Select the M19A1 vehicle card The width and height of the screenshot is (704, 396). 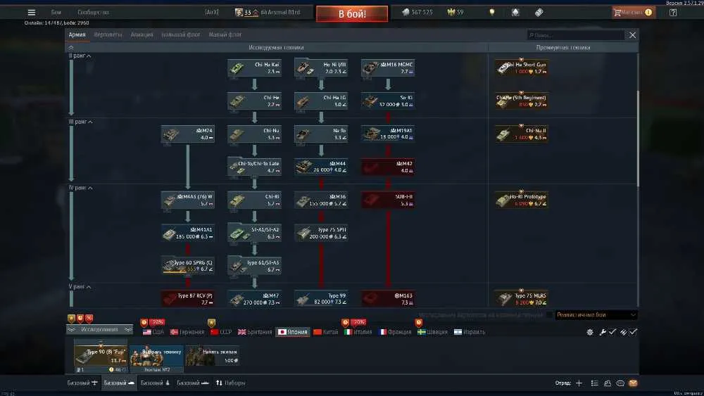tap(388, 134)
